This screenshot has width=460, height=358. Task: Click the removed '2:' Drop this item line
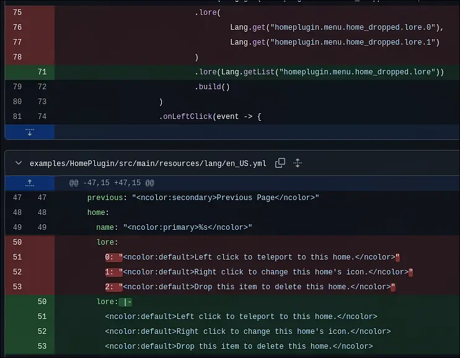250,287
